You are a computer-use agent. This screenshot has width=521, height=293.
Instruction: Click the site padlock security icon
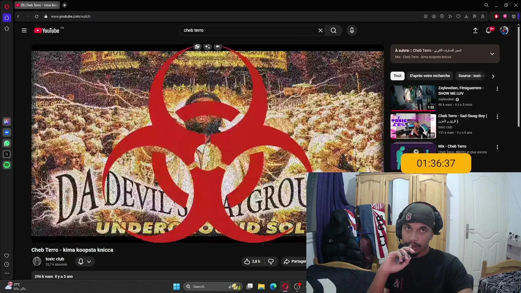tap(46, 16)
